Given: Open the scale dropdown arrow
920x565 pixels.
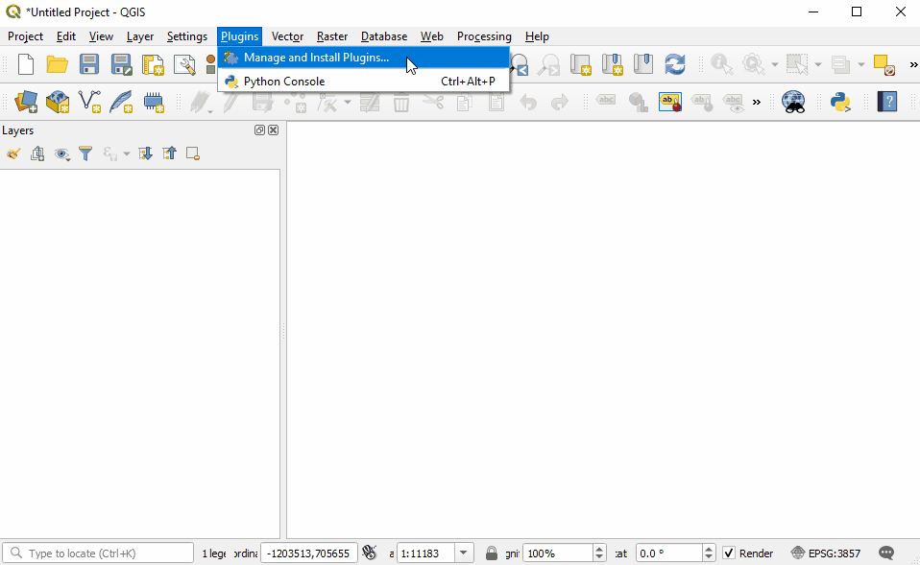Looking at the screenshot, I should click(x=464, y=553).
